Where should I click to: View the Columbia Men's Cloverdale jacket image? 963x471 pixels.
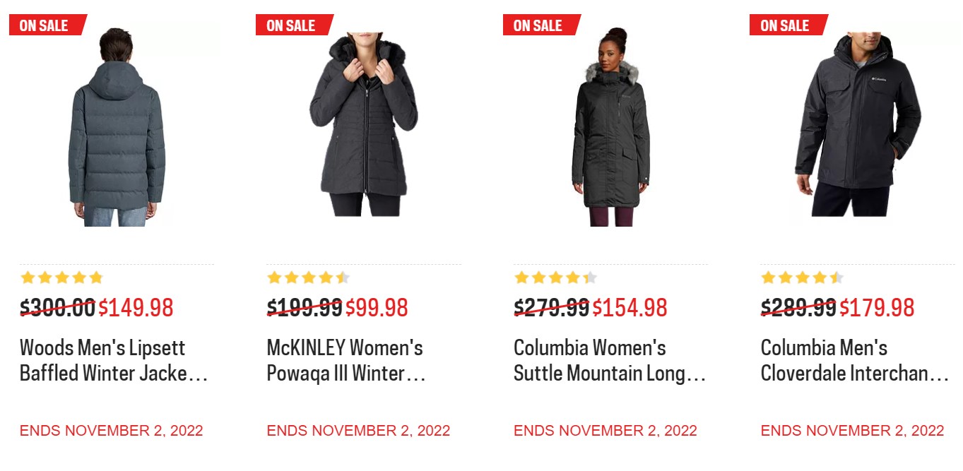coord(857,127)
